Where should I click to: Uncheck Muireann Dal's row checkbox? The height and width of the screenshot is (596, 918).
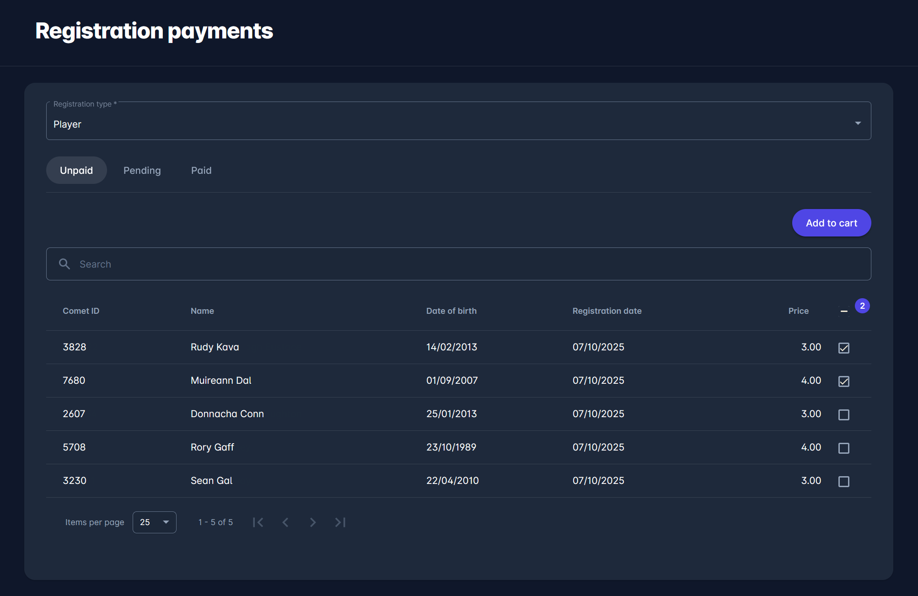point(844,381)
